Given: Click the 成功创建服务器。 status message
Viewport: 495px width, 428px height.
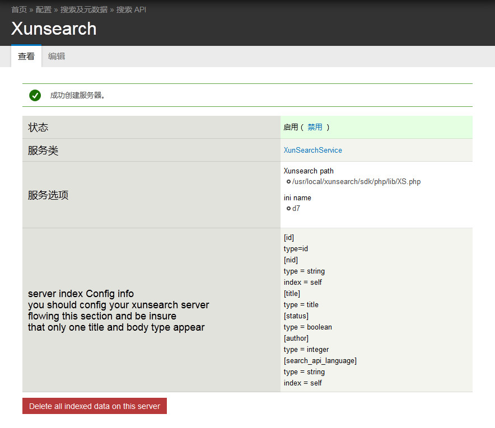Looking at the screenshot, I should (77, 95).
